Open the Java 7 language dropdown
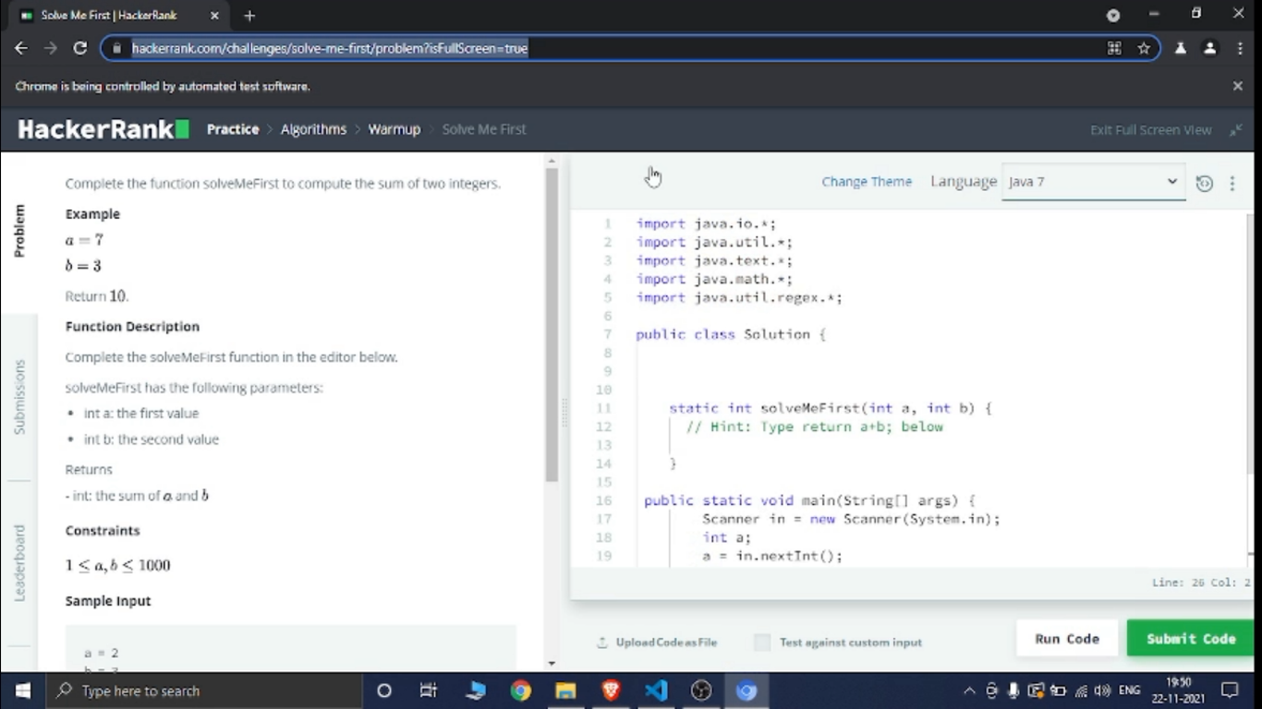Screen dimensions: 1262x709 tap(1093, 182)
